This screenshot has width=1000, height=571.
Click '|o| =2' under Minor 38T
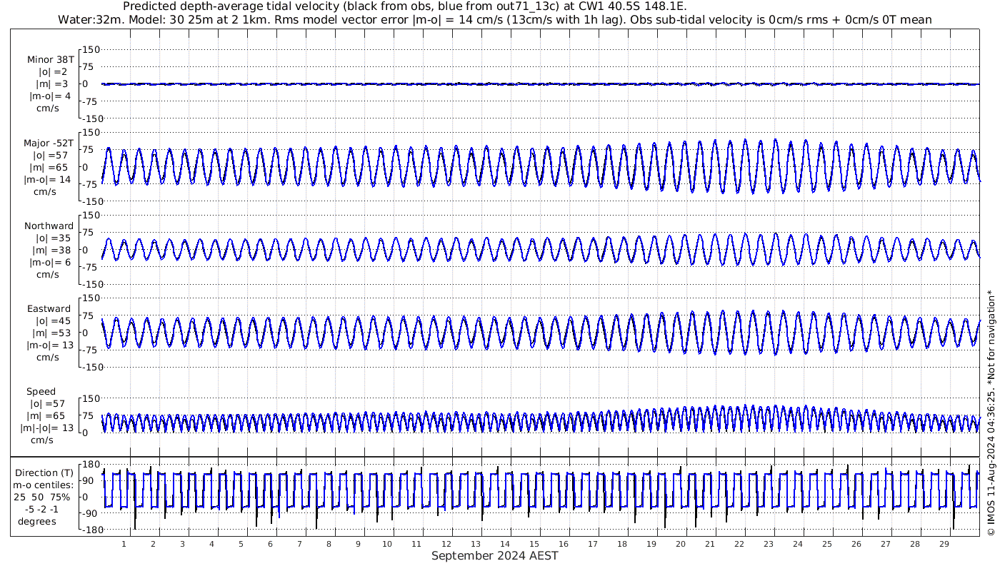click(x=54, y=72)
